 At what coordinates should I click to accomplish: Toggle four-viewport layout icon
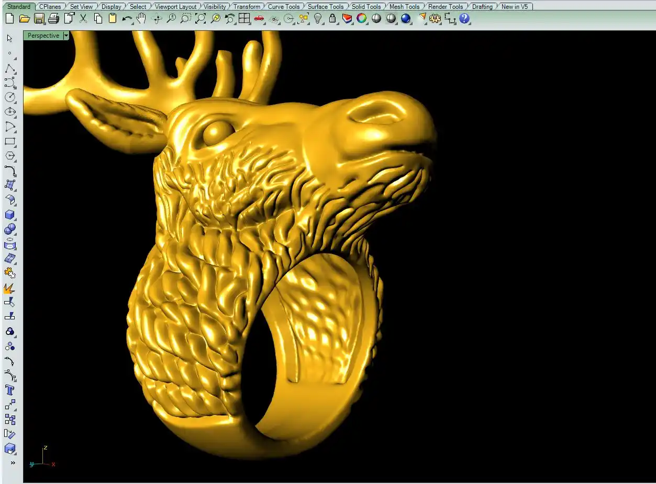coord(244,19)
